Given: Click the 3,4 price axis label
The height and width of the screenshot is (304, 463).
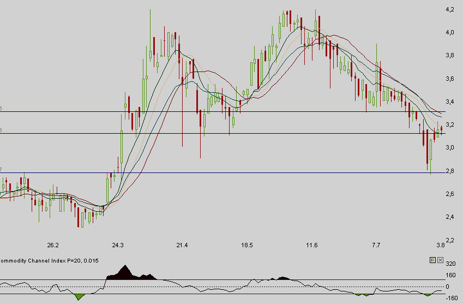Looking at the screenshot, I should click(x=450, y=102).
